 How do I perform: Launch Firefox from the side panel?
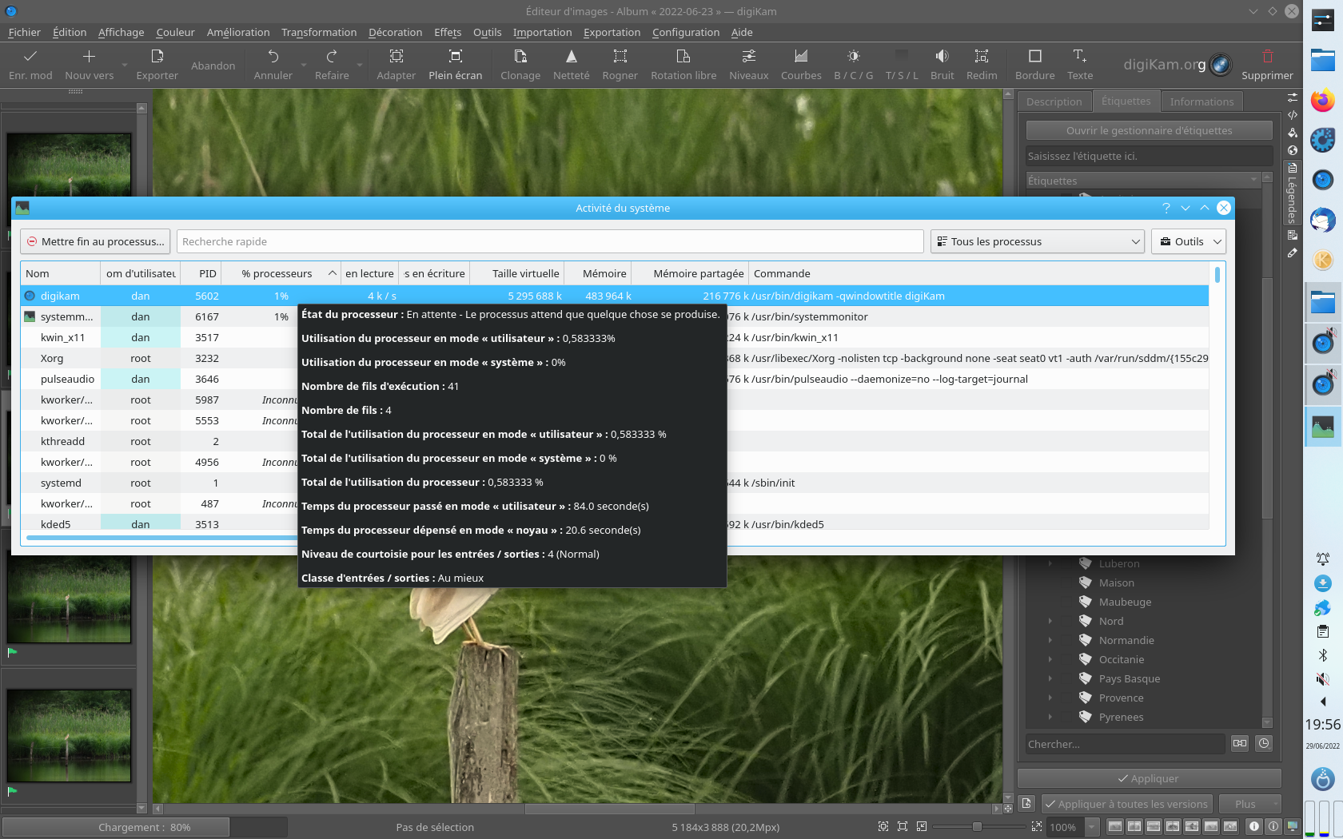point(1323,101)
